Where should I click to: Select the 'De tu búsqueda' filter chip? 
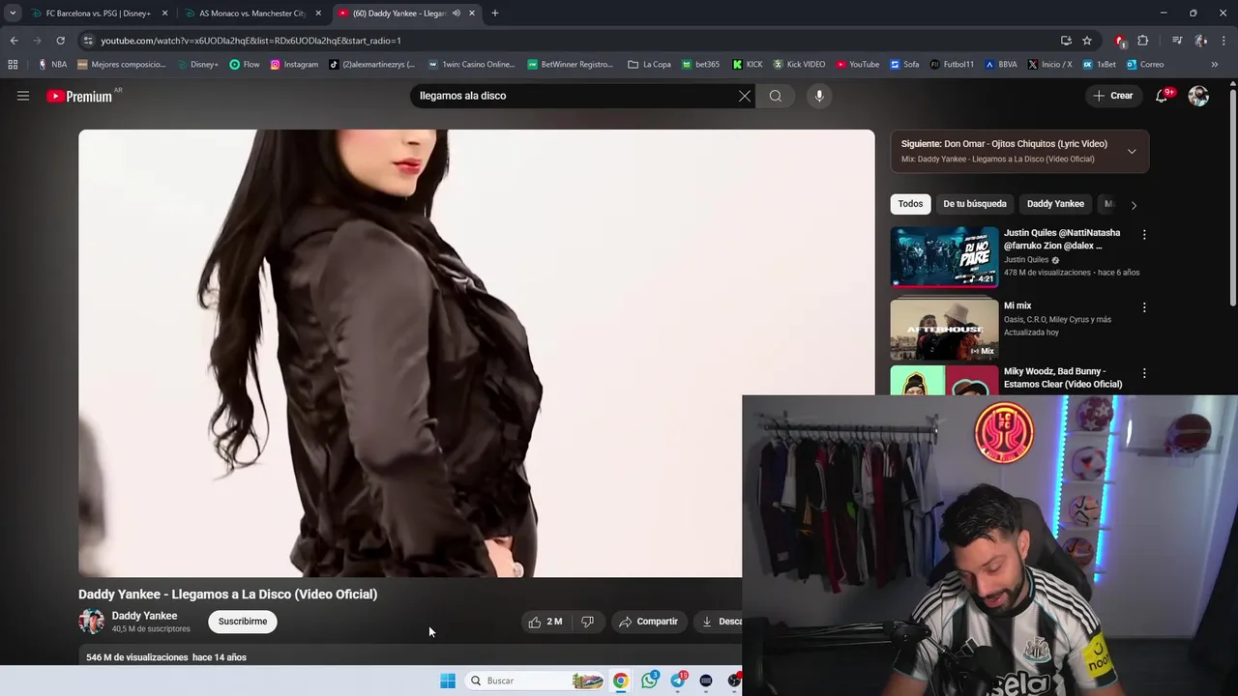pos(975,204)
